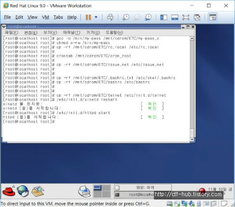Open the snapshot manager
235x207 pixels.
pos(148,17)
